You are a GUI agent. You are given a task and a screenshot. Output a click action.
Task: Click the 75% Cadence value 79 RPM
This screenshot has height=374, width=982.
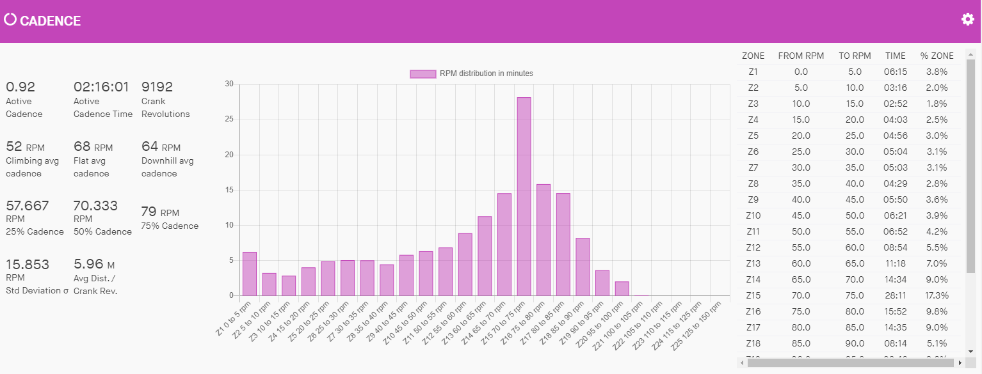tap(160, 212)
